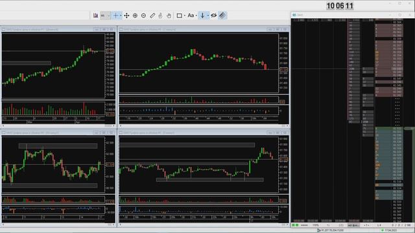Select the four-arrow move chart tool

(126, 16)
